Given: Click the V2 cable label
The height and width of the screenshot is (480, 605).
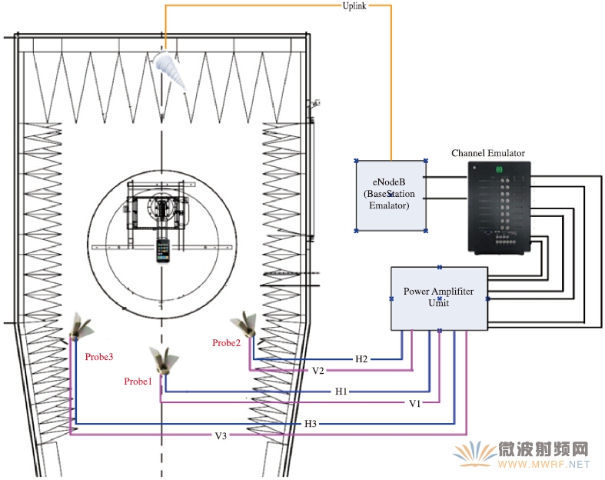Looking at the screenshot, I should [x=318, y=371].
